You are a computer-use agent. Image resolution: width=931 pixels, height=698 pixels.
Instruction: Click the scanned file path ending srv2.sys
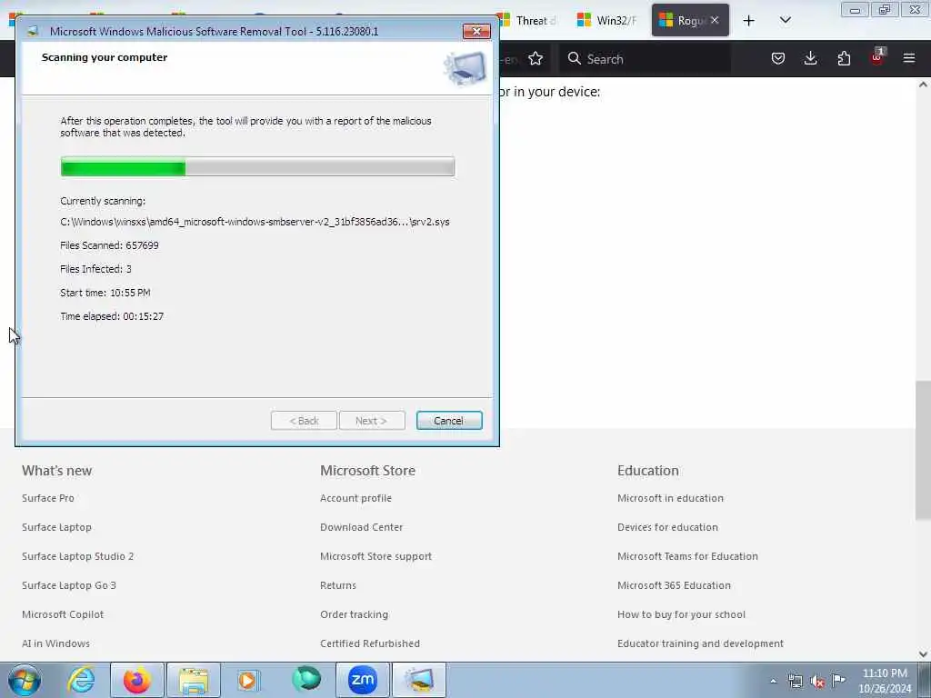(x=255, y=222)
